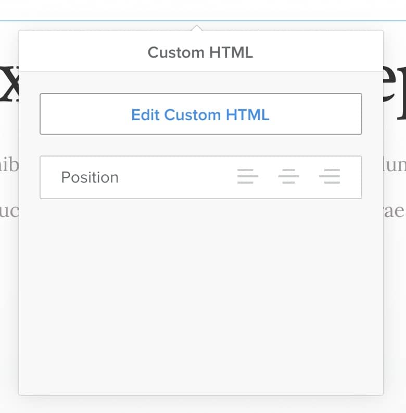
Task: Click paragraph text right of the Position row
Action: [395, 166]
